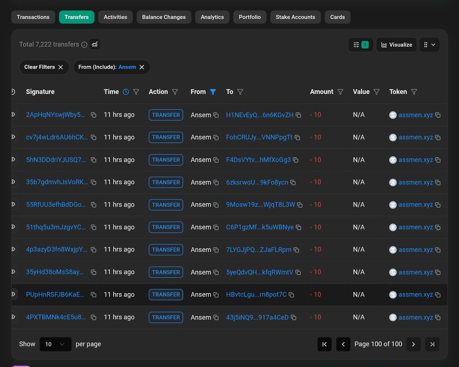Open recipient address H1NEvEyQ...6n6KGvZH

[x=260, y=115]
